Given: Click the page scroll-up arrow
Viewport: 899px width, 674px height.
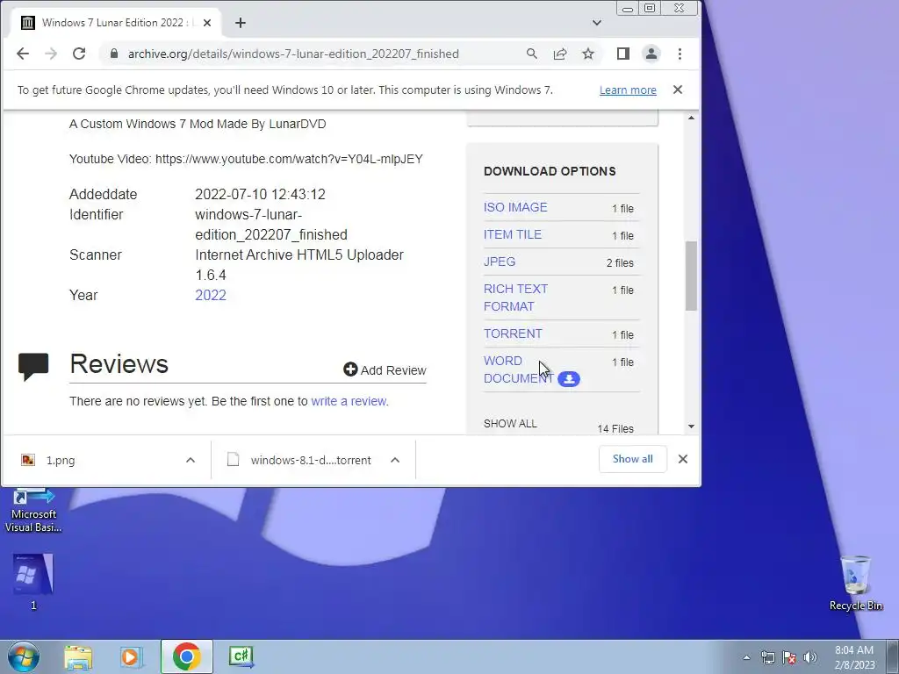Looking at the screenshot, I should pyautogui.click(x=691, y=118).
